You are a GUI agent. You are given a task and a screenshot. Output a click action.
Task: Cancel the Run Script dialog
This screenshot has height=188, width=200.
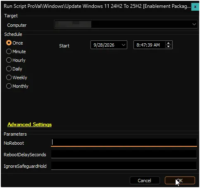[x=145, y=181]
